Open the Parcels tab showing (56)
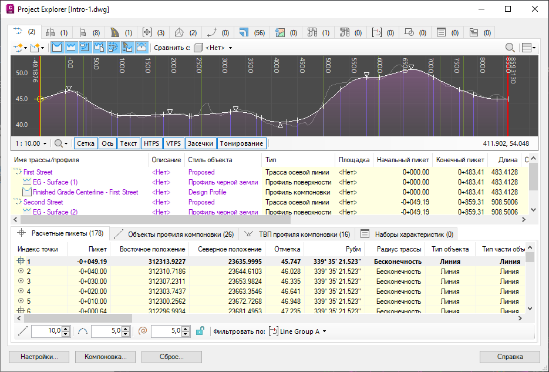The image size is (549, 372). [x=252, y=32]
